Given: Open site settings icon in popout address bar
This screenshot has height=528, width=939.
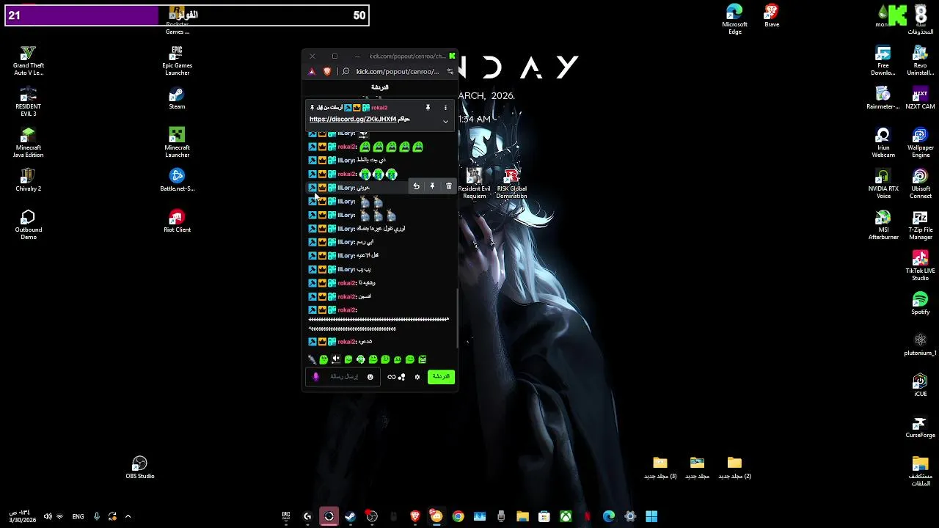Looking at the screenshot, I should (450, 71).
